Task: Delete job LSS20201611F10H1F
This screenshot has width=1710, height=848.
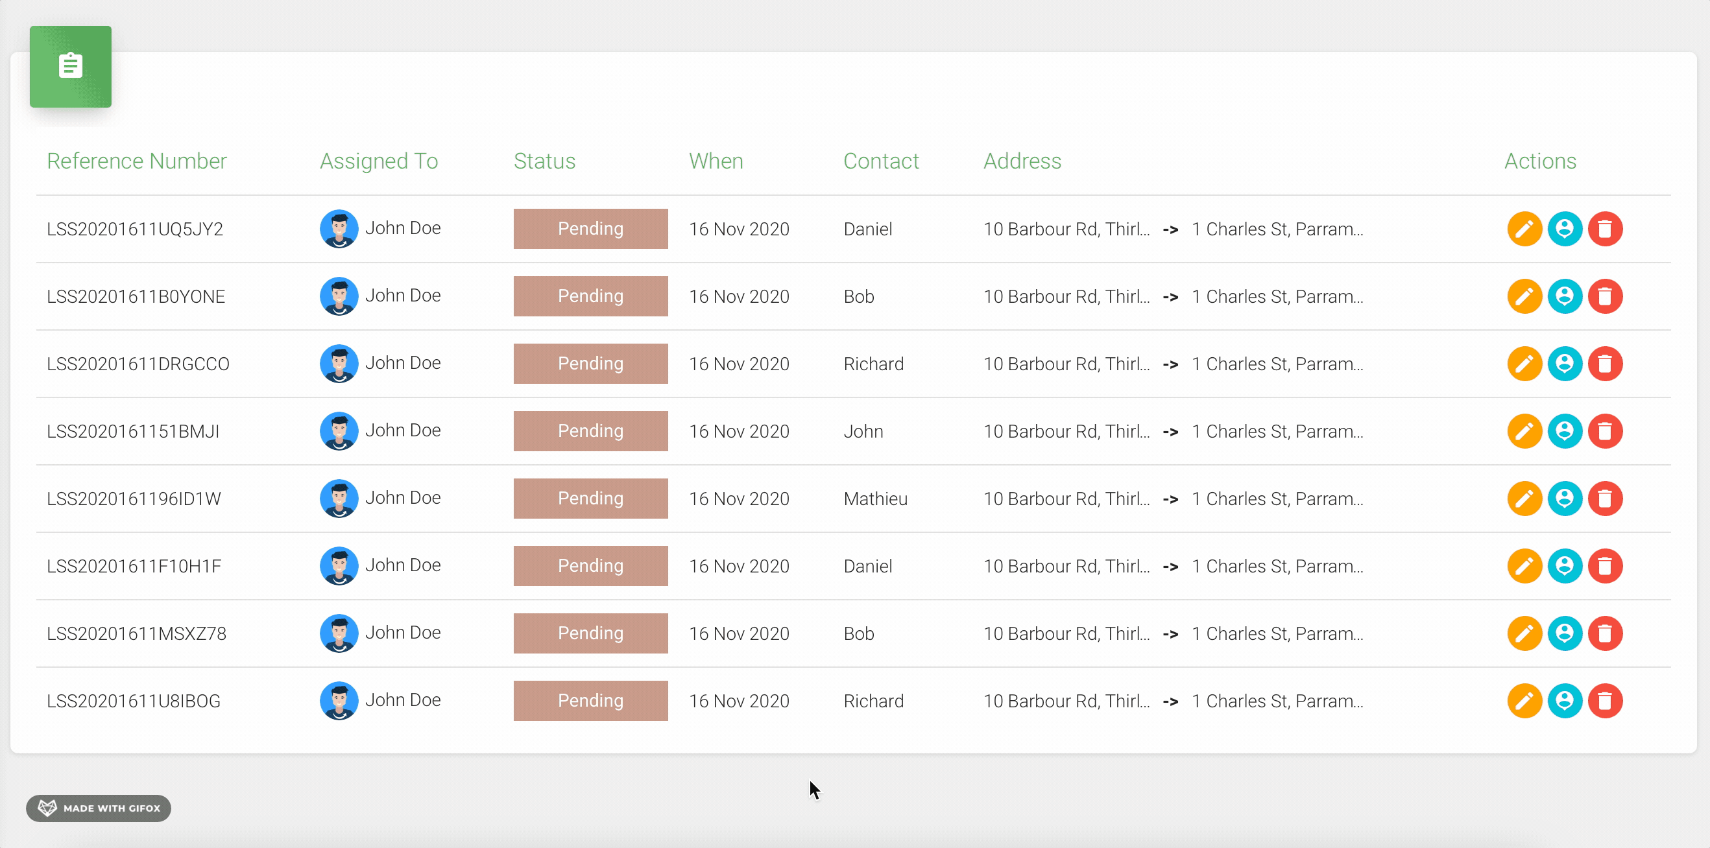Action: coord(1605,566)
